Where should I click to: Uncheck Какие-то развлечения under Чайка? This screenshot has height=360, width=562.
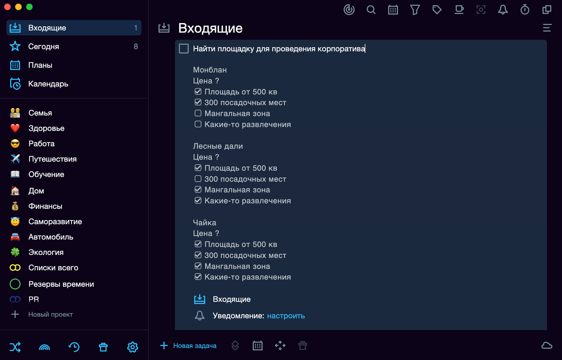pos(198,277)
